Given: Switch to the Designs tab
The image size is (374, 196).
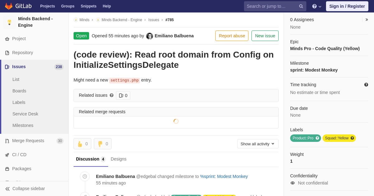Looking at the screenshot, I should [x=118, y=159].
